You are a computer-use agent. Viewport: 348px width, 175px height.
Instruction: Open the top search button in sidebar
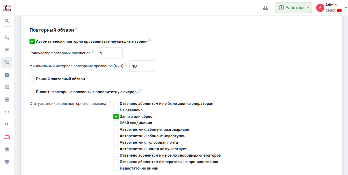pos(7,21)
